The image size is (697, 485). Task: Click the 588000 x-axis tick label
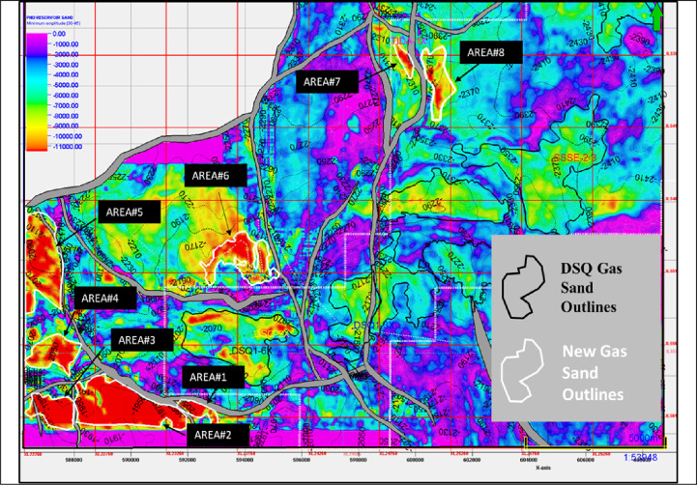(74, 460)
